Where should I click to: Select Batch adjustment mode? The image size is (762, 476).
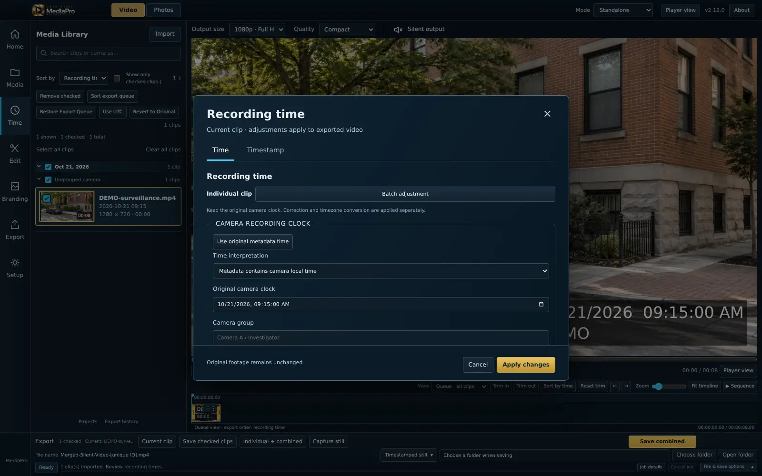[405, 194]
